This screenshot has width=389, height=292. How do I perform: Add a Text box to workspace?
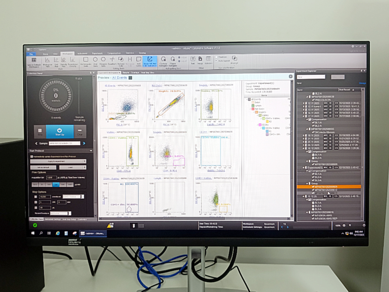coord(192,60)
